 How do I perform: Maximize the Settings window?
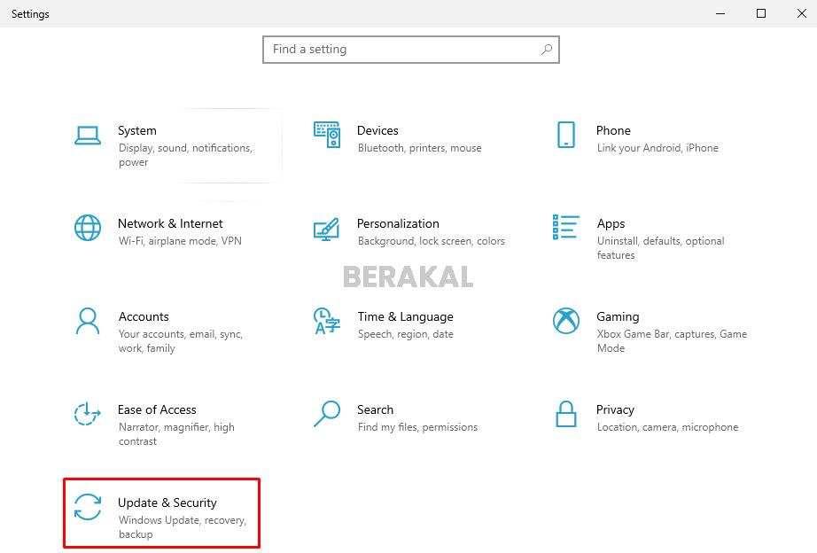pyautogui.click(x=761, y=13)
